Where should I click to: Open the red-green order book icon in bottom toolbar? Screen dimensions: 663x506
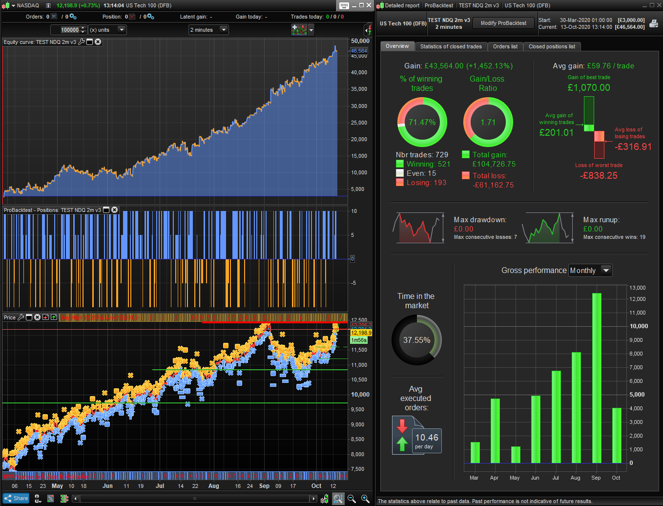pyautogui.click(x=64, y=499)
